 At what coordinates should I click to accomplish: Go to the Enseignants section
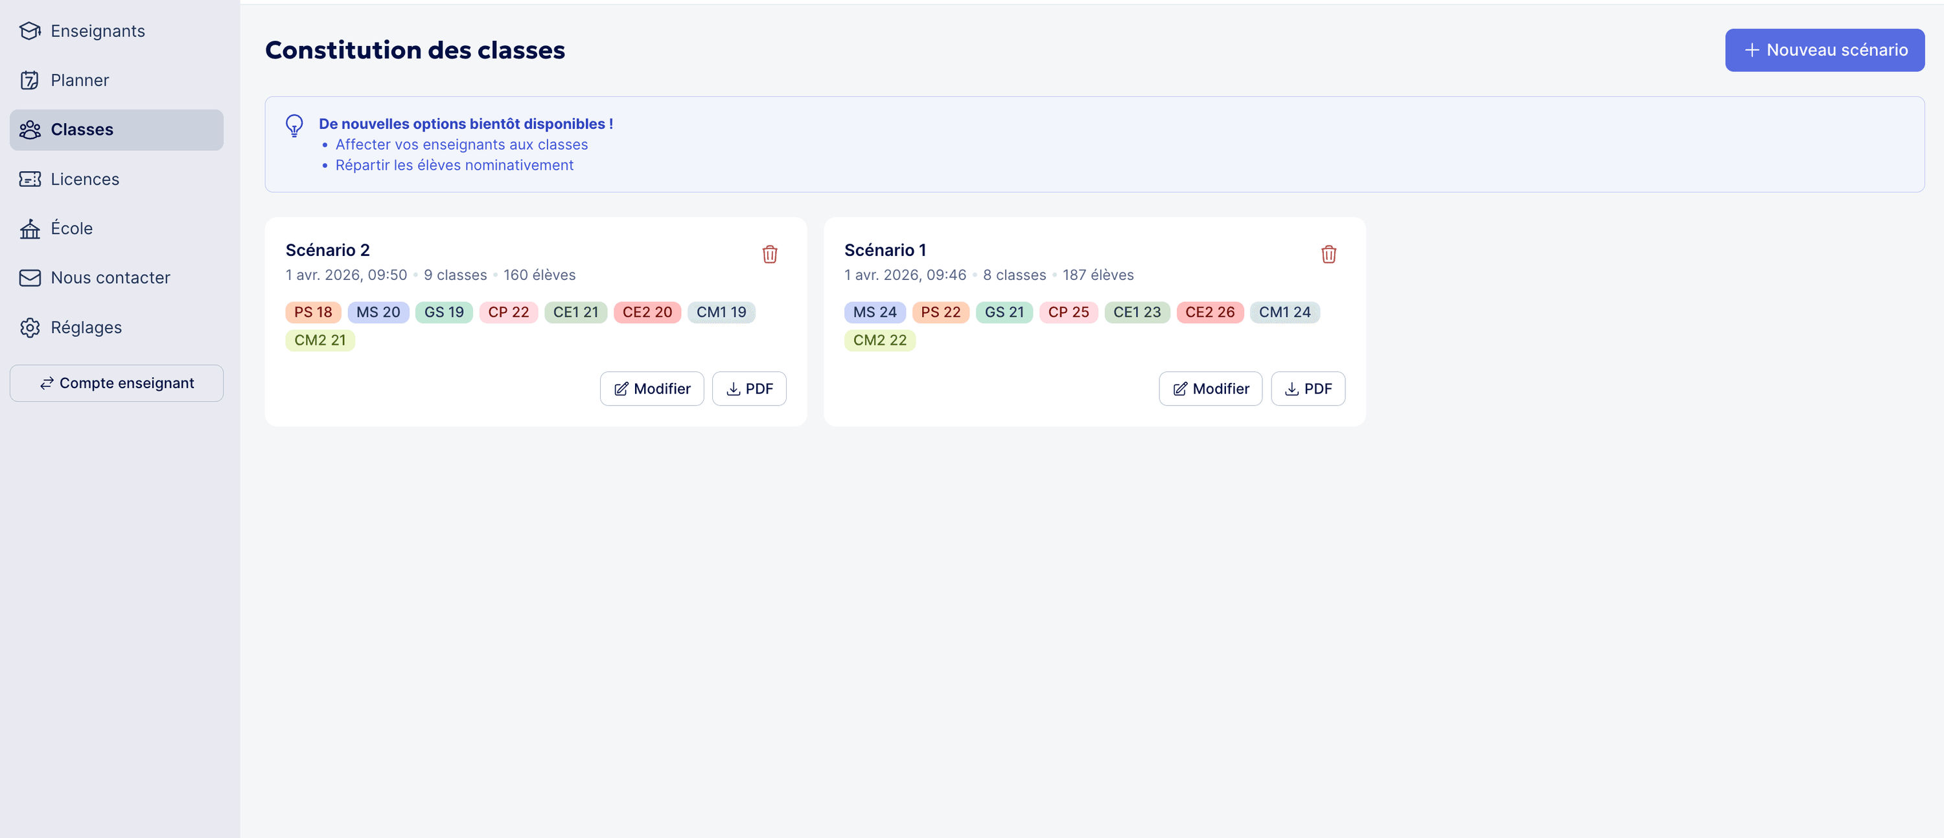pos(97,31)
